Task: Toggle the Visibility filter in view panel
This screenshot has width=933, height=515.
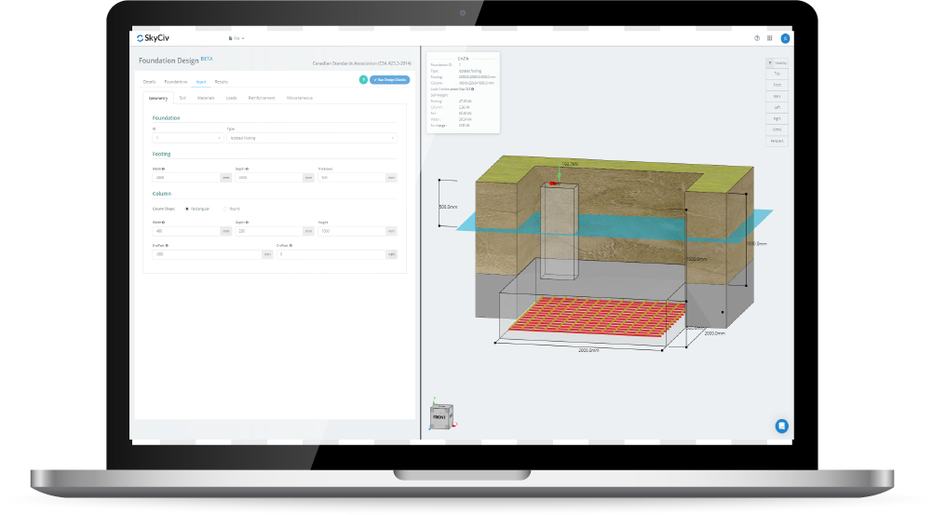Action: click(x=777, y=62)
